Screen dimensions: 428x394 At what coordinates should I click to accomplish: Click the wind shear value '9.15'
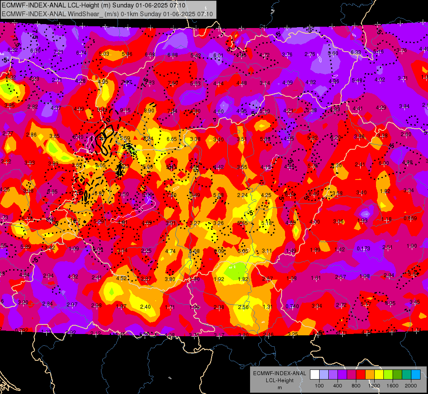[125, 110]
